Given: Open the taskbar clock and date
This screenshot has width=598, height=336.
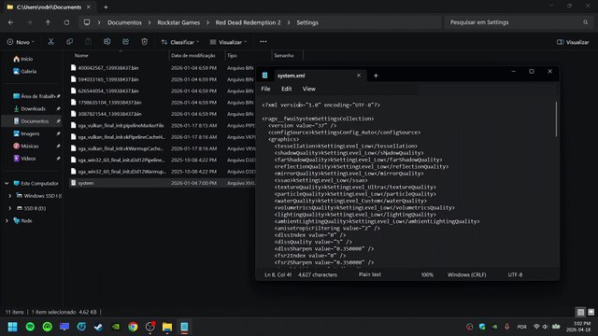Looking at the screenshot, I should point(579,327).
